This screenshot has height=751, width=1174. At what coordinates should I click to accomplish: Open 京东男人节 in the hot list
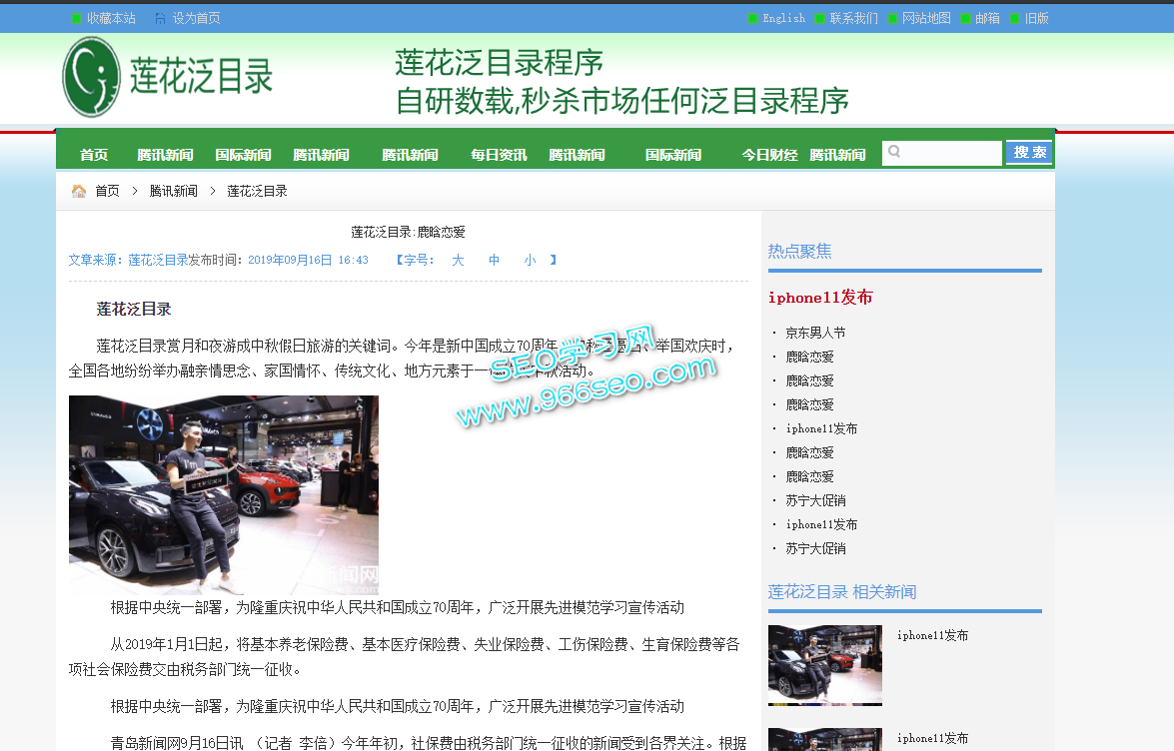click(815, 333)
